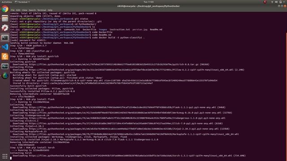The width and height of the screenshot is (287, 161).
Task: Open the Activities overview
Action: (7, 2)
